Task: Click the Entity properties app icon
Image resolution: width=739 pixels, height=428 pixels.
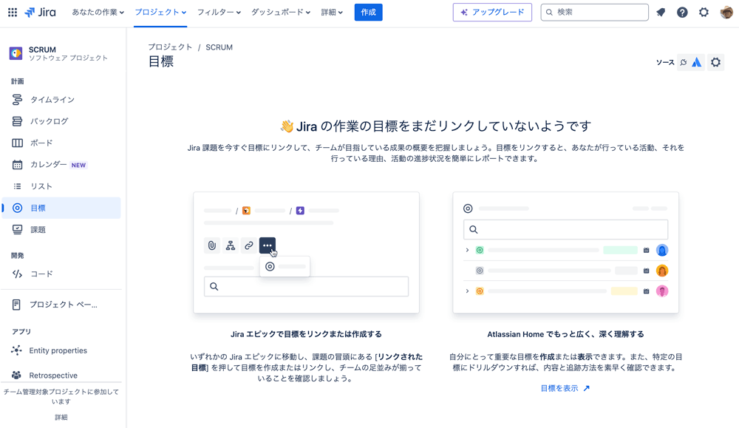Action: (16, 350)
